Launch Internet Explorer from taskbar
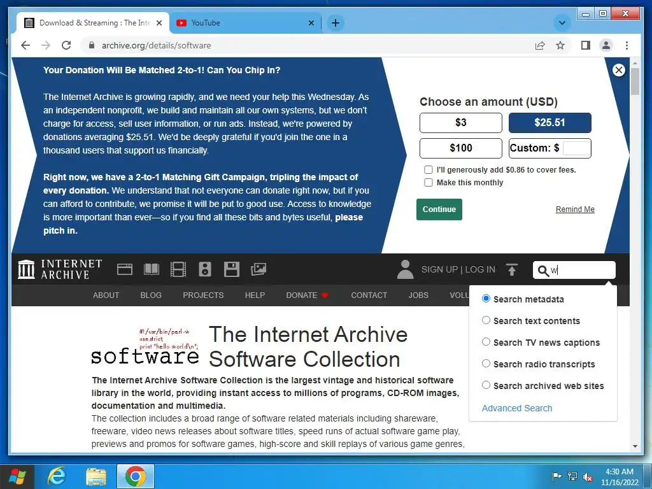This screenshot has width=652, height=489. 57,476
